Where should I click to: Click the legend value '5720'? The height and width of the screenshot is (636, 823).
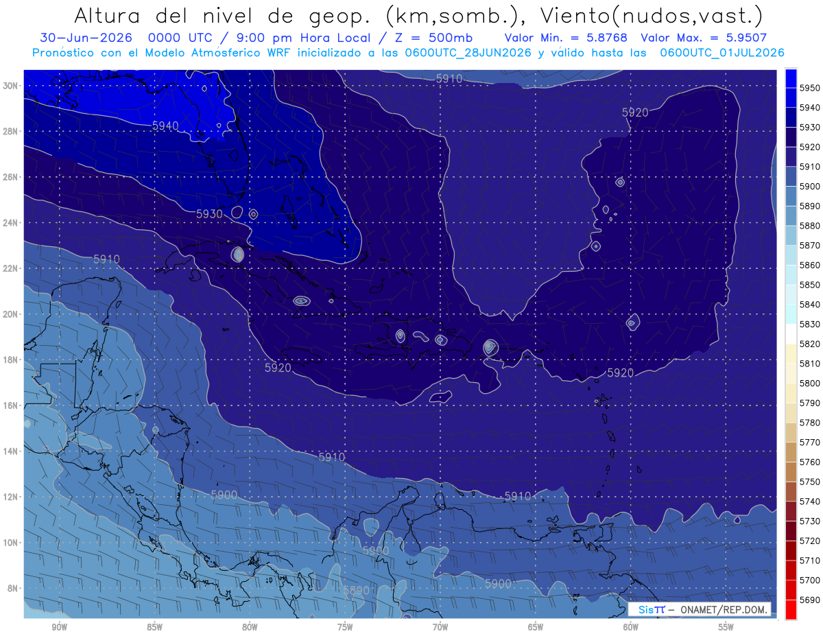[x=810, y=541]
